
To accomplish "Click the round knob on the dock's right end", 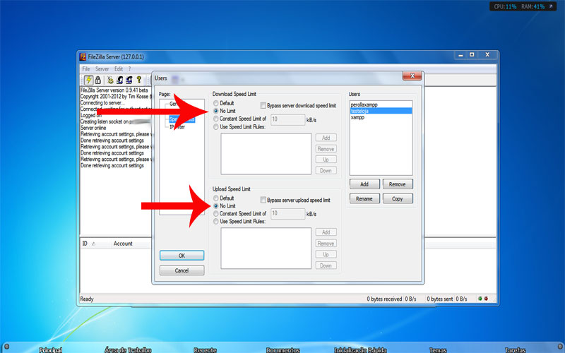I will point(559,347).
